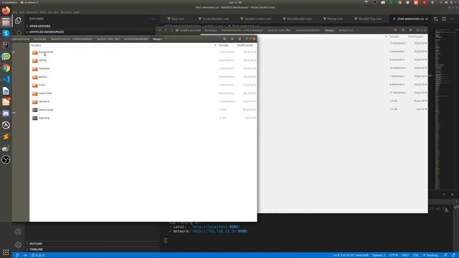Switch to HeaderTop.vue editor tab
Screen dimensions: 459x258
click(x=368, y=19)
